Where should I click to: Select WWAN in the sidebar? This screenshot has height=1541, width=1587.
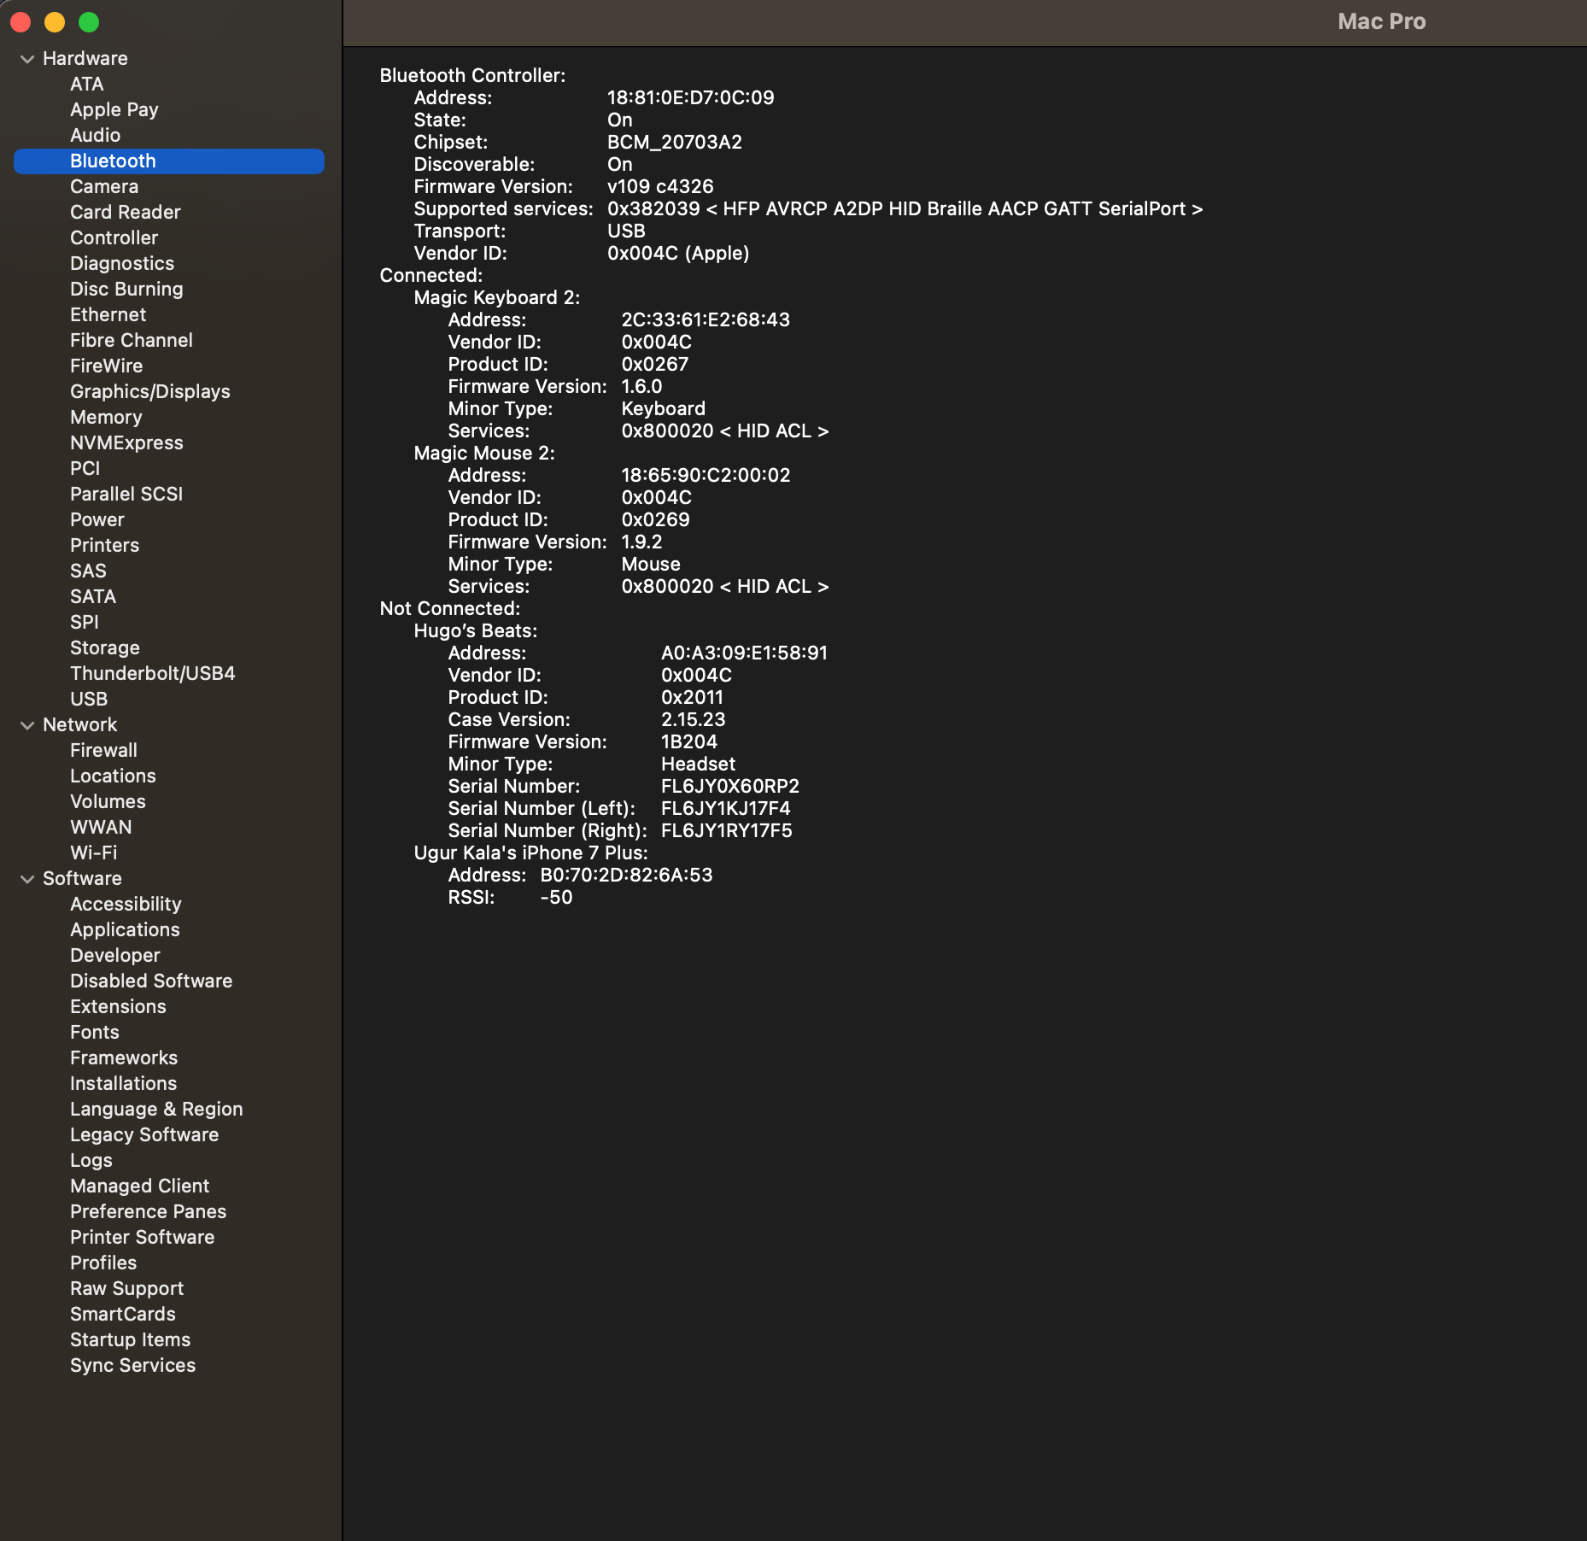click(101, 827)
